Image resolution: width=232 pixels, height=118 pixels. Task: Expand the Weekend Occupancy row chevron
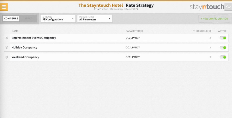[x=7, y=57]
